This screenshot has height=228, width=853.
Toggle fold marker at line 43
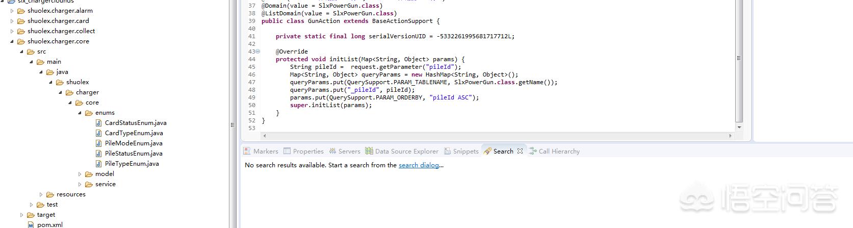click(257, 52)
